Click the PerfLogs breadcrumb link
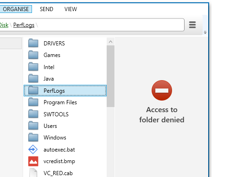 tap(24, 25)
